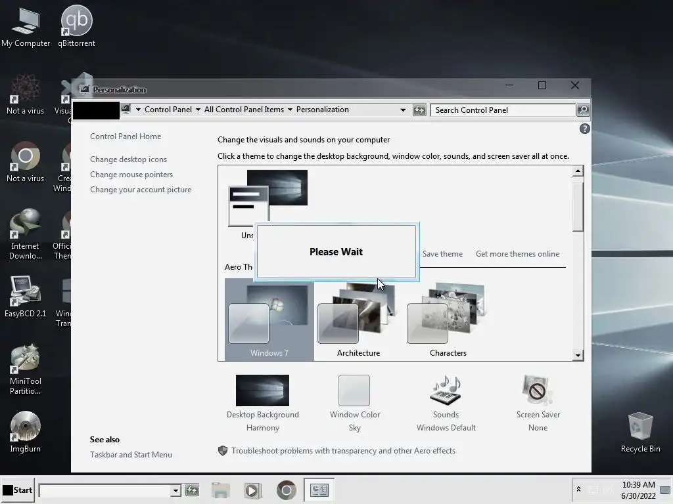
Task: Click the Start button
Action: coord(17,490)
